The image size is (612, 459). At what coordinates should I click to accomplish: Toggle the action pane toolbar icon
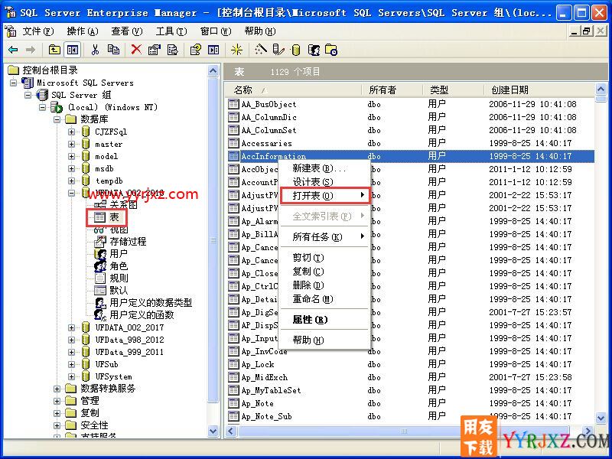point(213,50)
